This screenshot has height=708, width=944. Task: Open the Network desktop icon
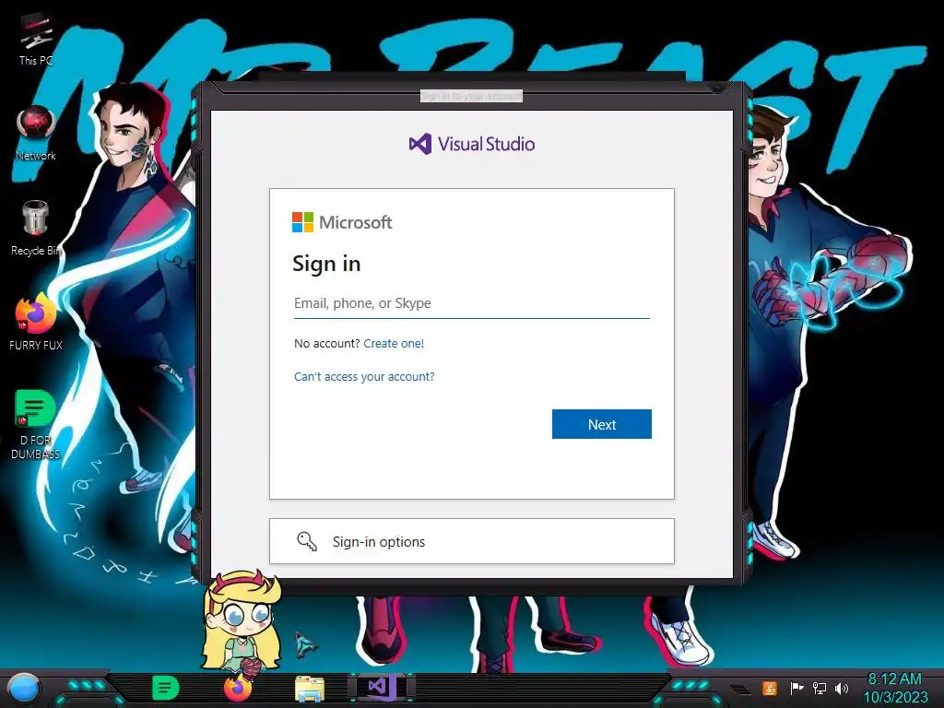[x=36, y=134]
